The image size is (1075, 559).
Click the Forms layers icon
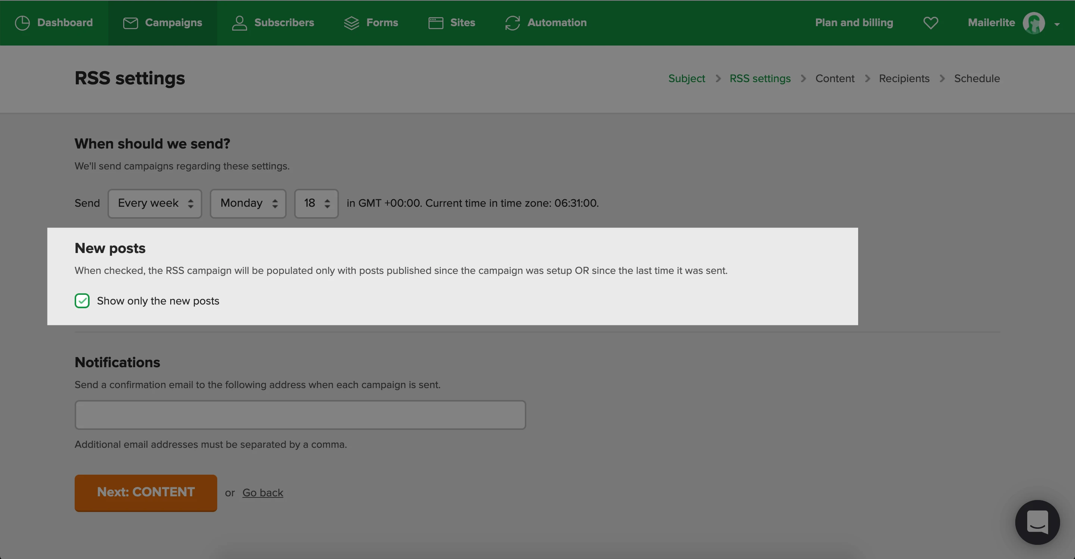click(x=351, y=23)
